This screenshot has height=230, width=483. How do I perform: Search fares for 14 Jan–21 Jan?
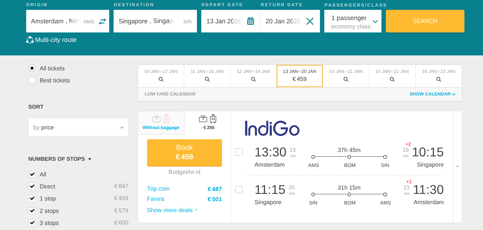pos(346,79)
